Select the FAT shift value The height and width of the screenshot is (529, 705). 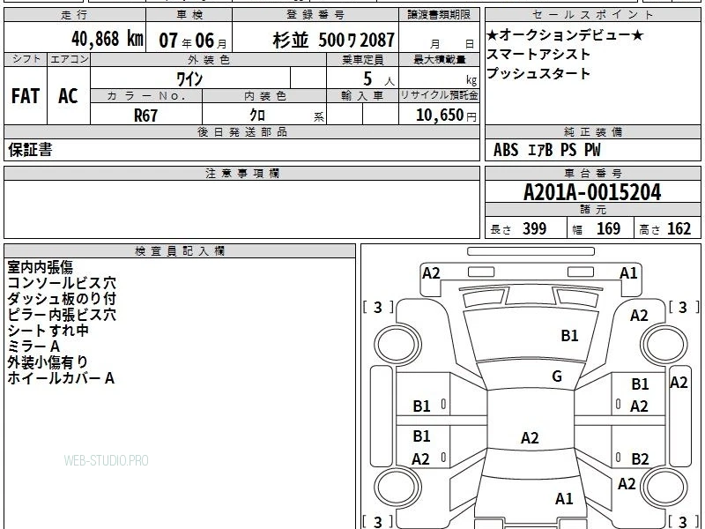(x=26, y=96)
